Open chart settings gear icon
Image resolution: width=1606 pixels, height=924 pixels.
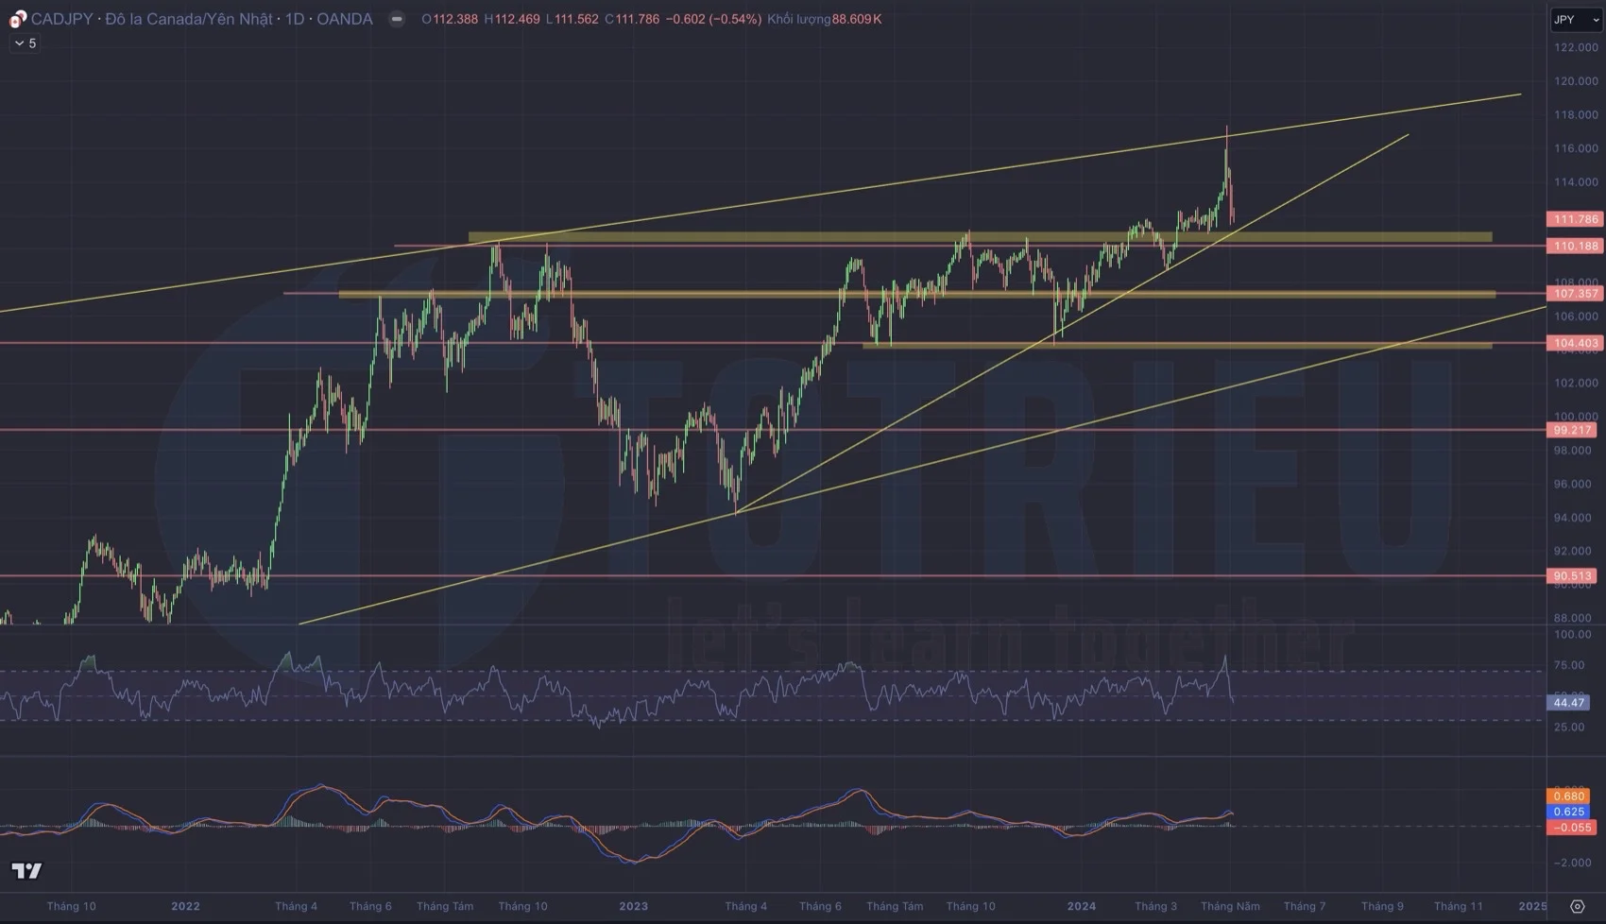[1577, 906]
